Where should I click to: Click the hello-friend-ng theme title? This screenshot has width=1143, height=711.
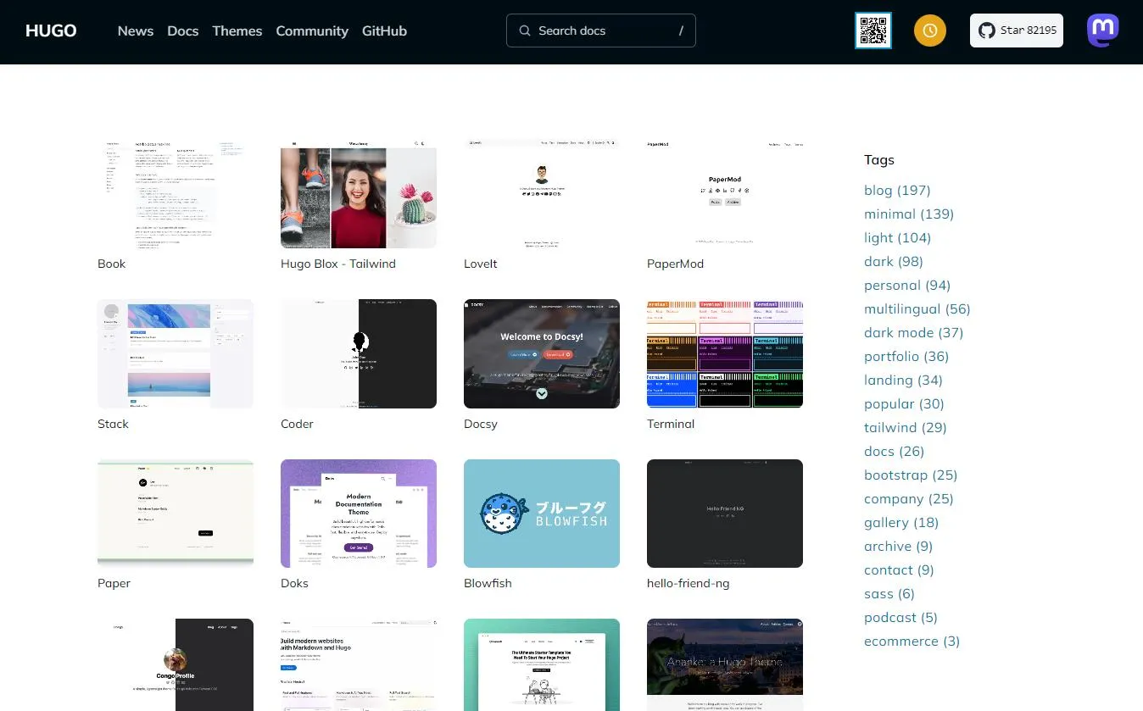[688, 583]
